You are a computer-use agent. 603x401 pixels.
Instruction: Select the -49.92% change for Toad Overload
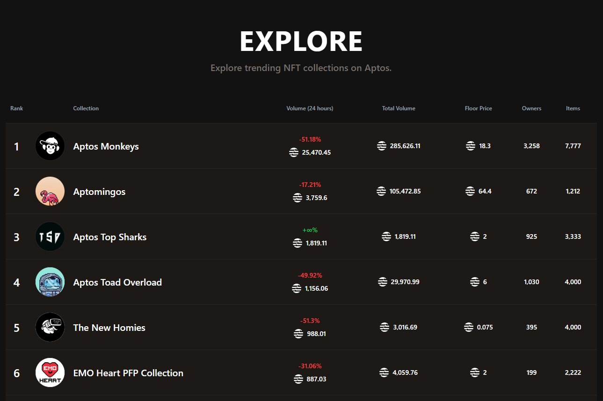[310, 275]
